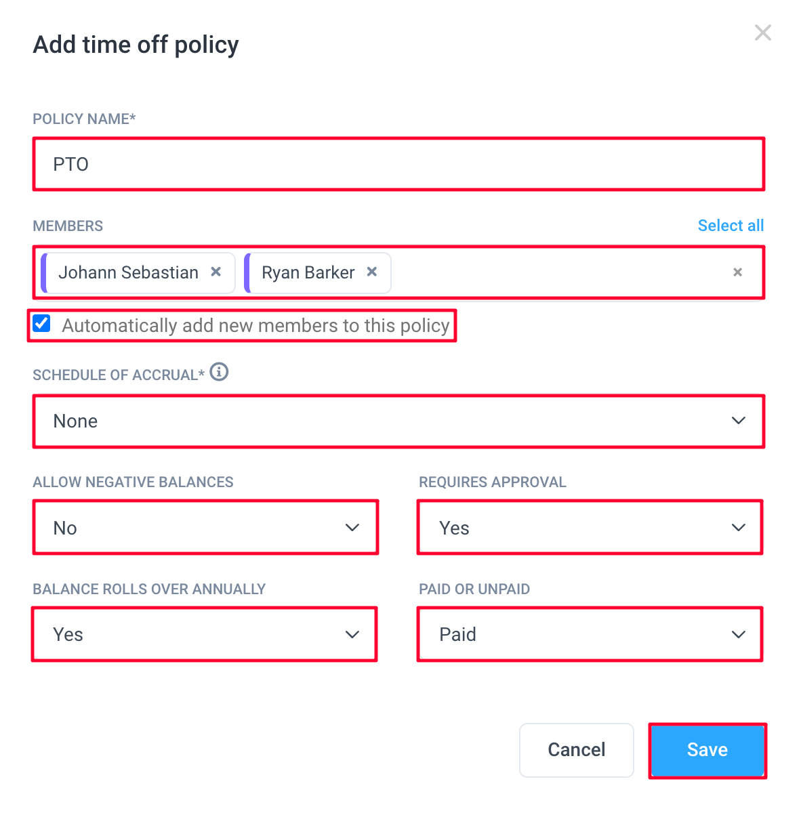801x813 pixels.
Task: Click the chevron on Schedule of Accrual
Action: coord(738,421)
